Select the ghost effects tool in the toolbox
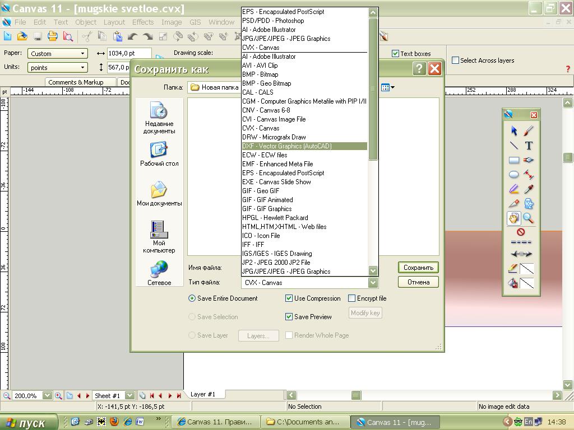The image size is (574, 430). click(x=528, y=203)
